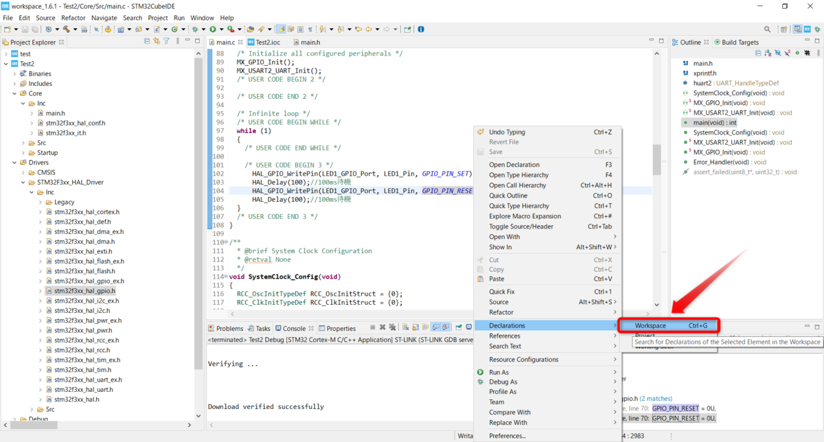Switch to the main.h editor tab

coord(306,43)
